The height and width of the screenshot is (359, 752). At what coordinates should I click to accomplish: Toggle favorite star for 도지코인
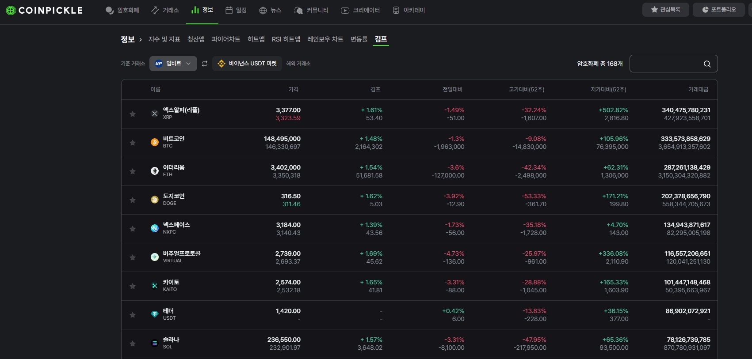(x=133, y=200)
